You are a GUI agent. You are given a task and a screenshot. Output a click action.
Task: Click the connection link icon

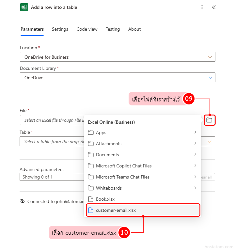pyautogui.click(x=22, y=201)
